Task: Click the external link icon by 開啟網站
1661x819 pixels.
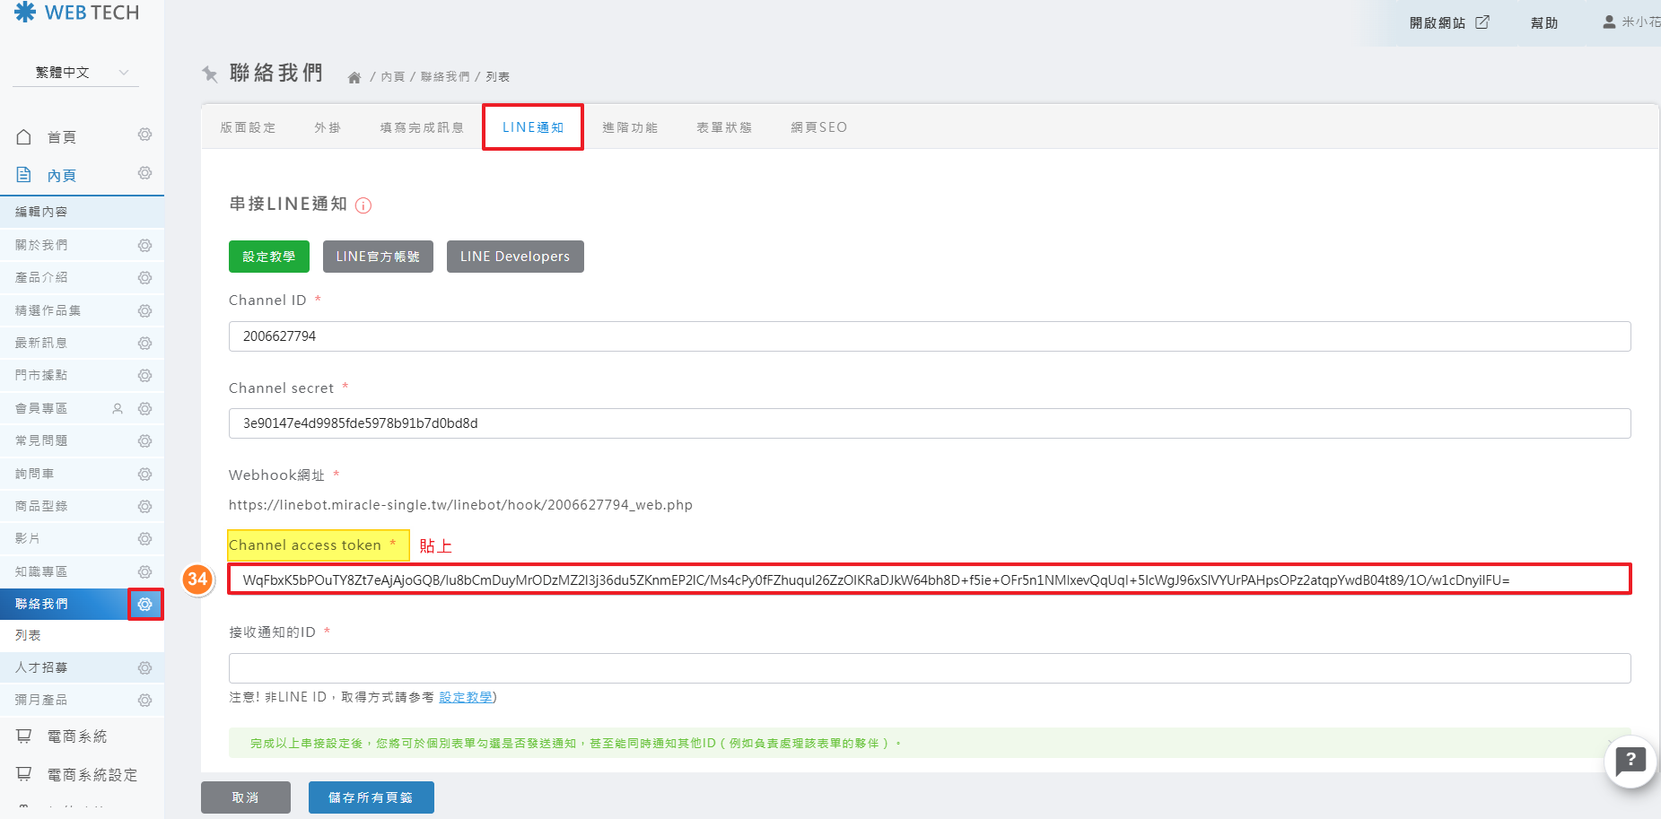Action: pyautogui.click(x=1482, y=22)
